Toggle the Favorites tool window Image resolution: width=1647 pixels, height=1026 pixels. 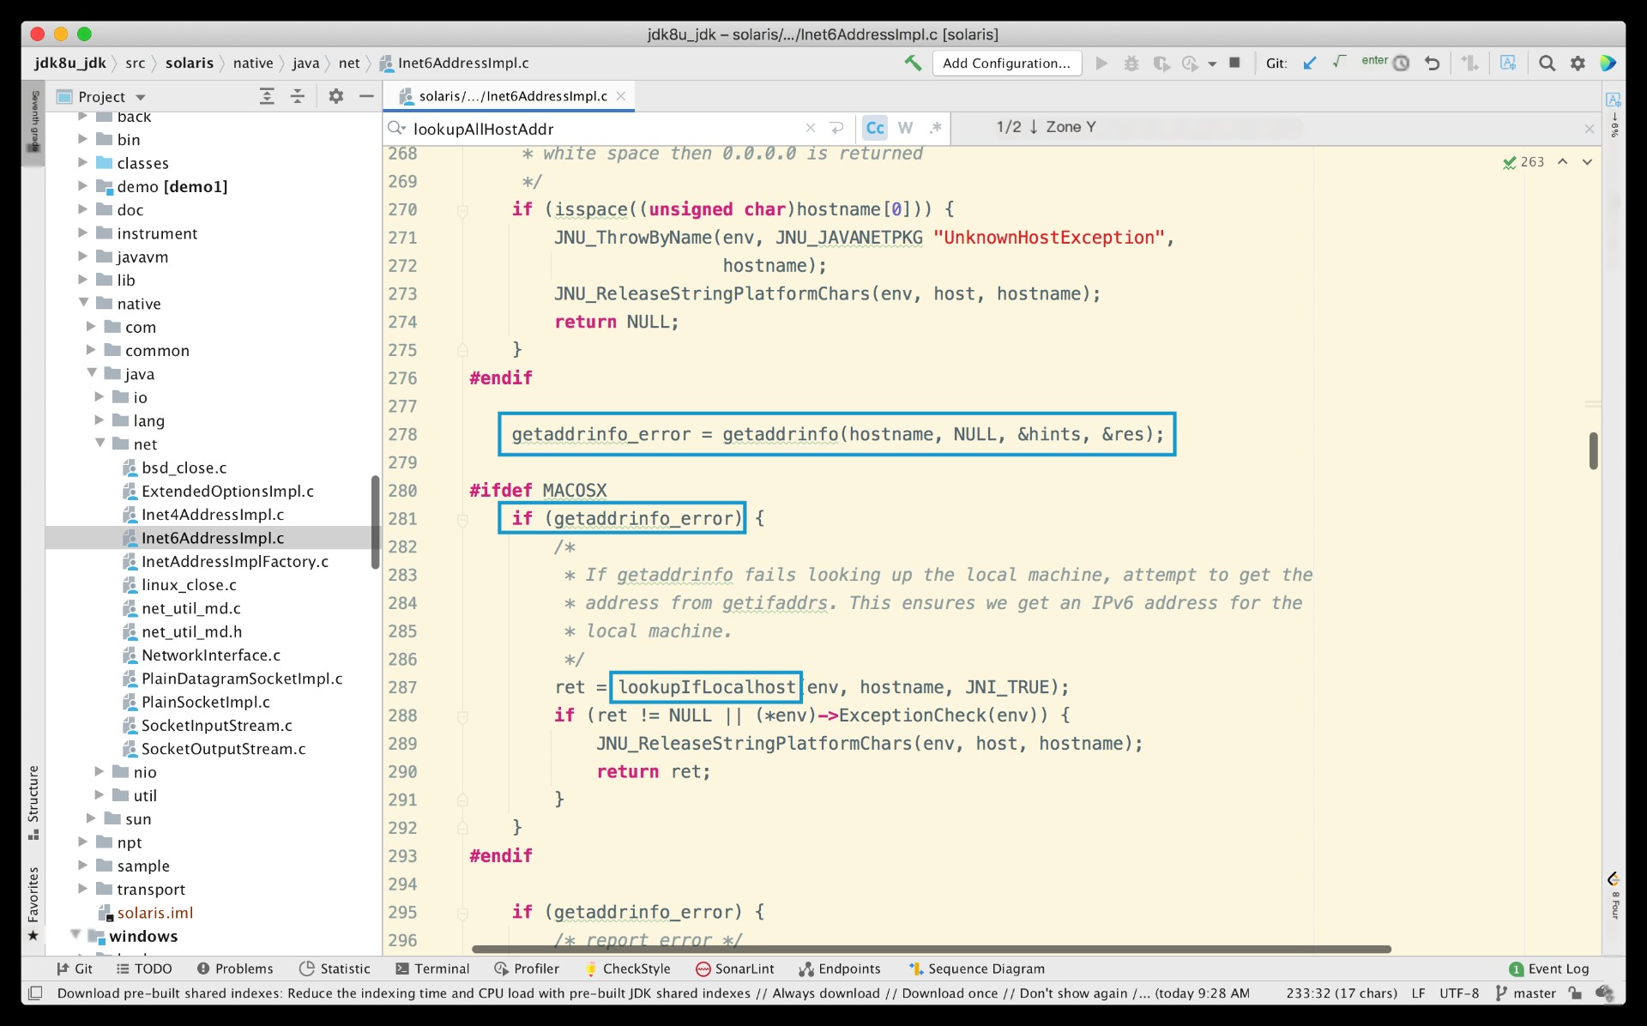[x=33, y=902]
